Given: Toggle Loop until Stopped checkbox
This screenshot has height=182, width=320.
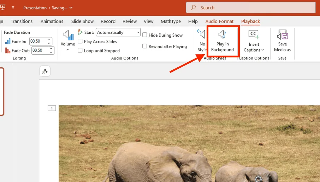Looking at the screenshot, I should coord(80,51).
